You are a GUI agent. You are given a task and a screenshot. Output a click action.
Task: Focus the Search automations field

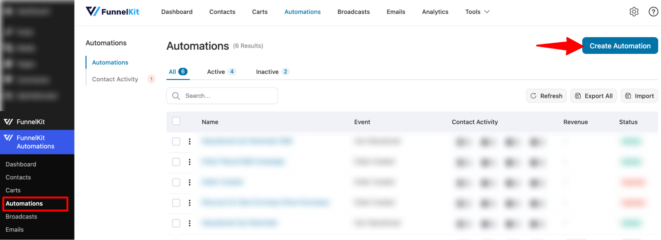(x=222, y=96)
